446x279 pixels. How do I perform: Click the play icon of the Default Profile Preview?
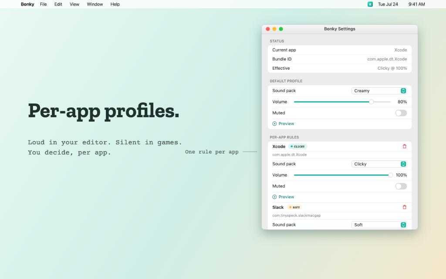274,123
